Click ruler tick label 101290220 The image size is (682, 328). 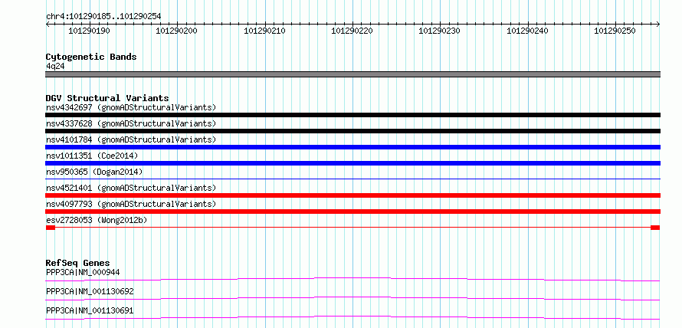click(352, 31)
